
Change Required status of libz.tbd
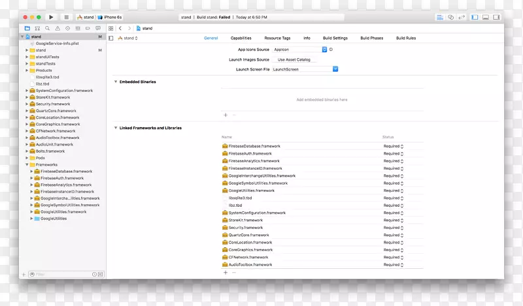[394, 206]
